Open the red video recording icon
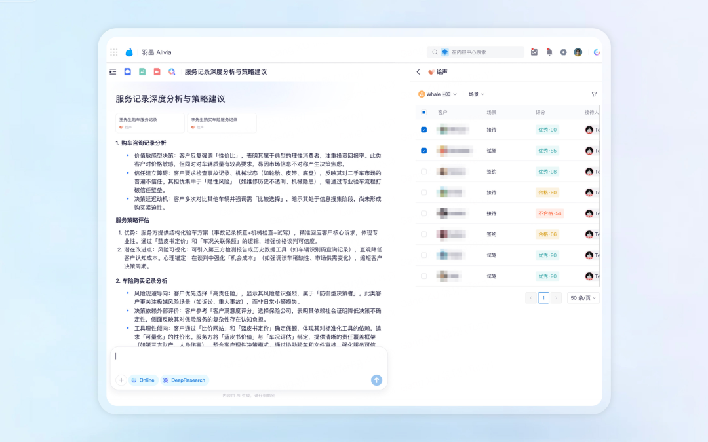Viewport: 708px width, 442px height. [x=156, y=72]
